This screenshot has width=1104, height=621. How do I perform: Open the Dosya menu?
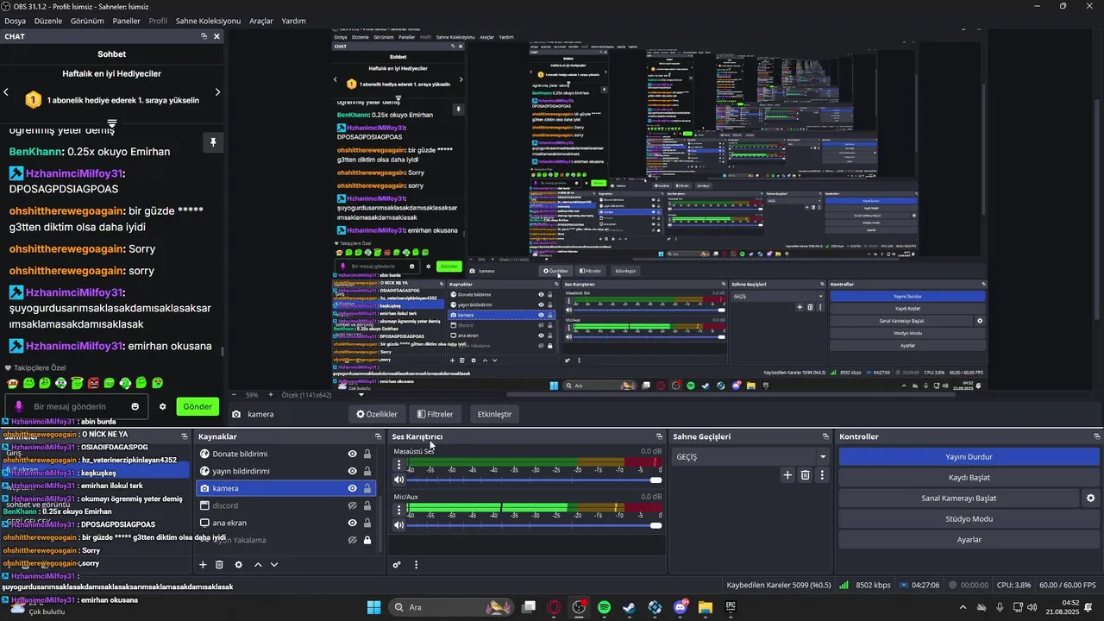[15, 21]
